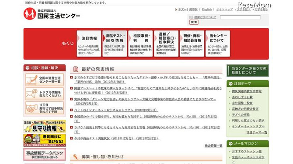The width and height of the screenshot is (293, 164).
Task: Click 文字を縮小 to shrink text
Action: [x=261, y=10]
